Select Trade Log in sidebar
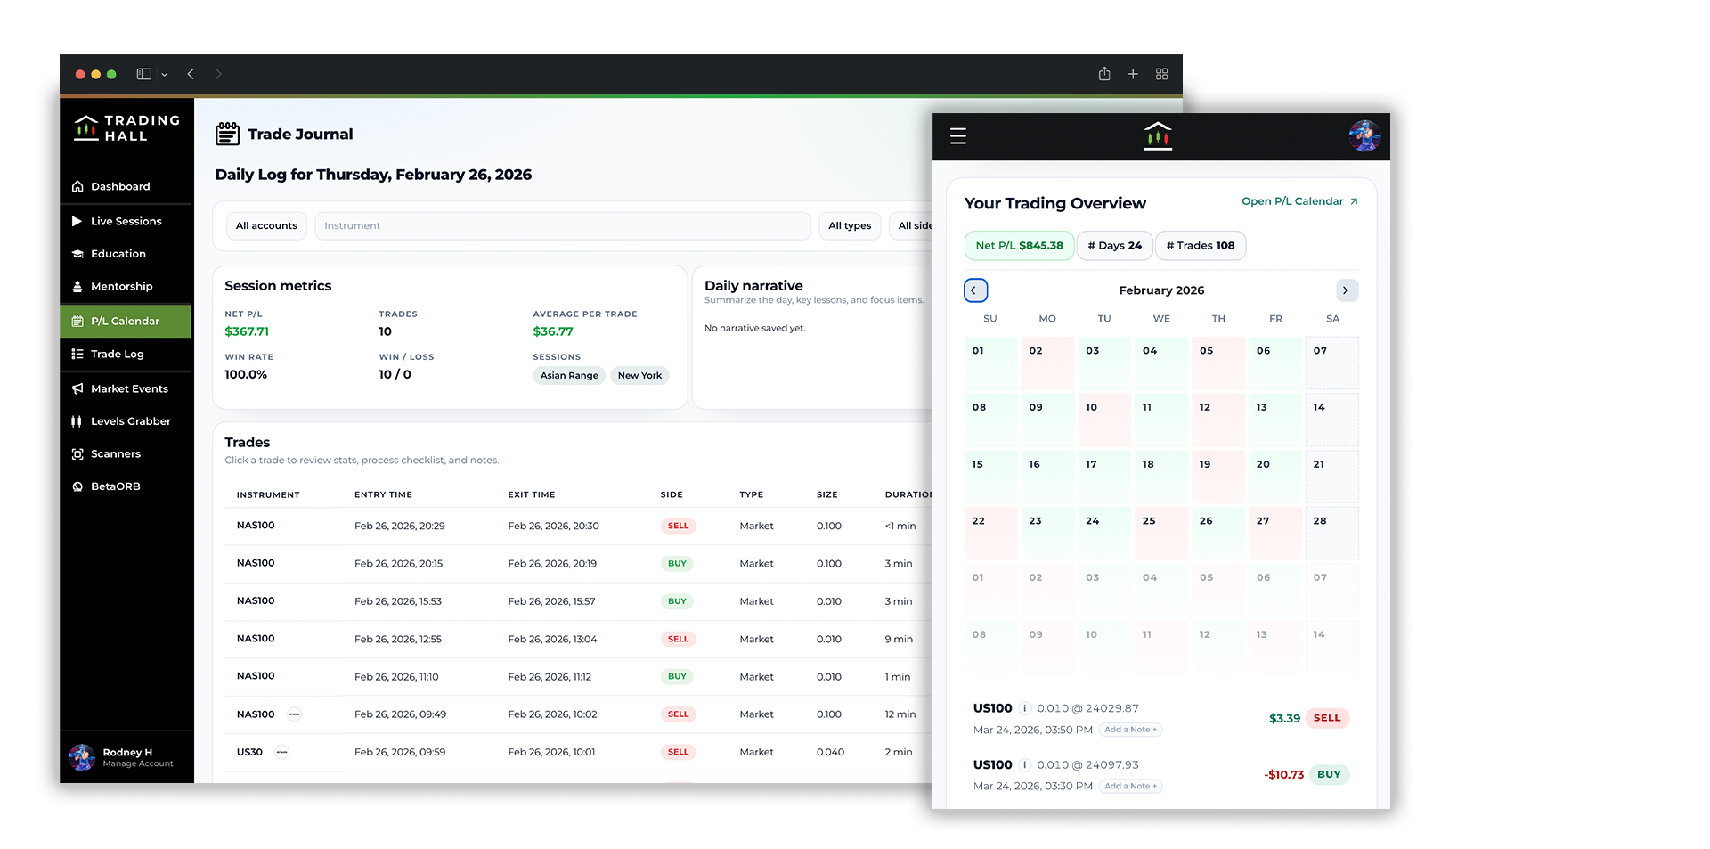This screenshot has width=1710, height=849. point(117,355)
